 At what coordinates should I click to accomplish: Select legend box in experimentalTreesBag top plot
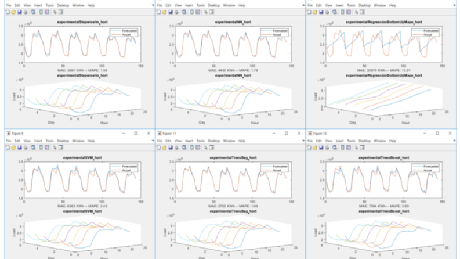(x=274, y=168)
